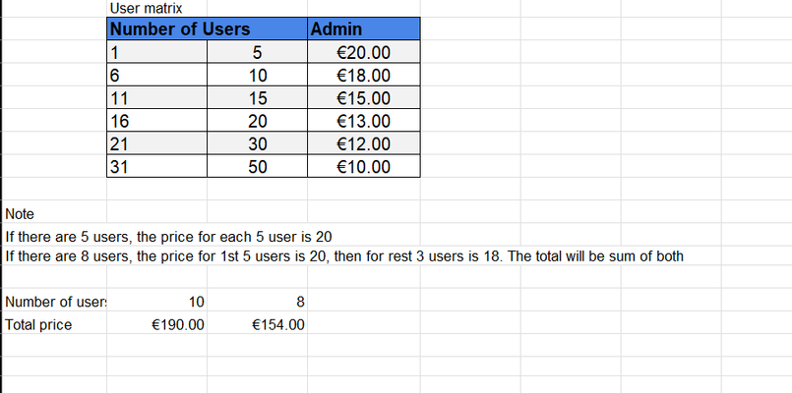Click the €154.00 total cell
Image resolution: width=792 pixels, height=393 pixels.
257,324
